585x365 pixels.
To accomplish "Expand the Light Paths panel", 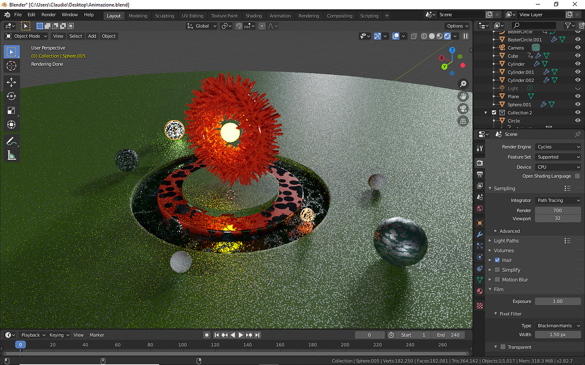I will pyautogui.click(x=506, y=241).
